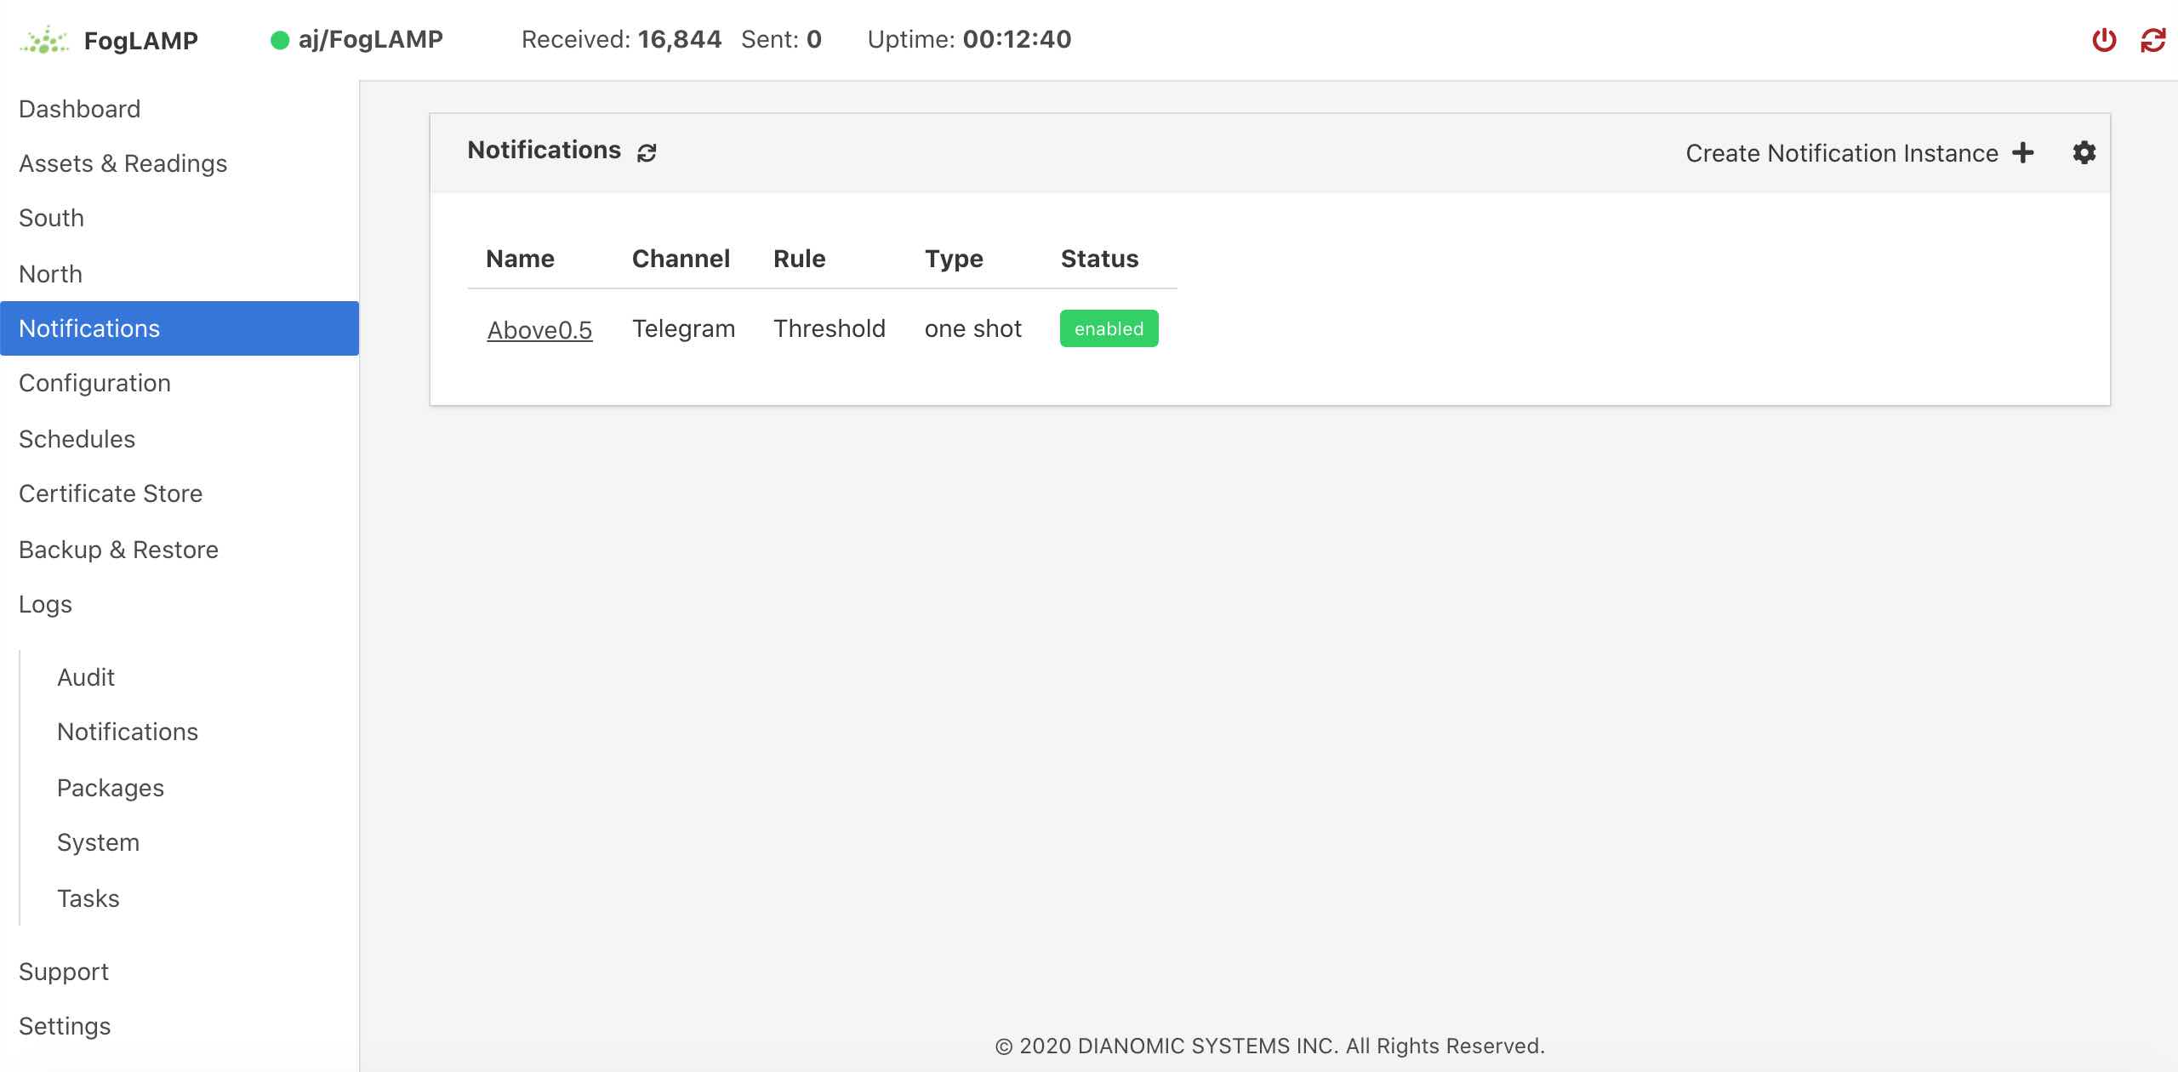
Task: Navigate to Assets & Readings section
Action: pos(123,163)
